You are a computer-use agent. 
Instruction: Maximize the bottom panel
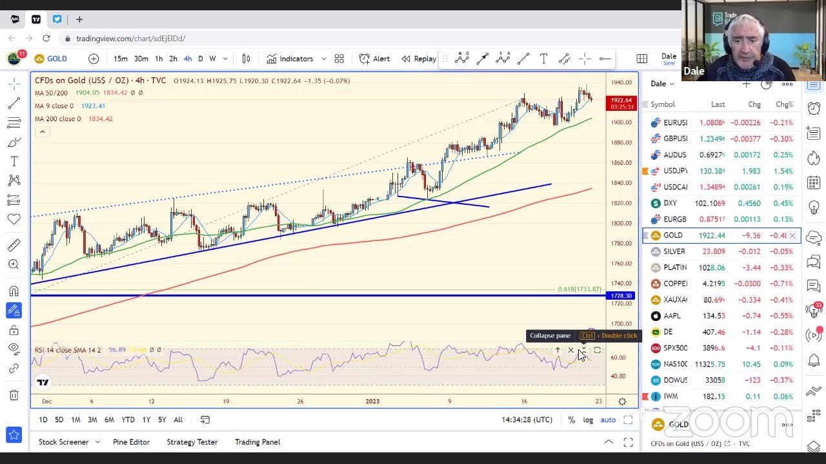click(628, 442)
